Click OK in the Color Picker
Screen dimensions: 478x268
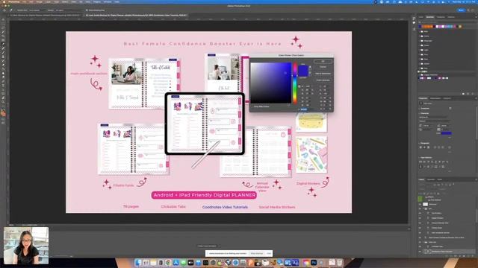point(323,61)
